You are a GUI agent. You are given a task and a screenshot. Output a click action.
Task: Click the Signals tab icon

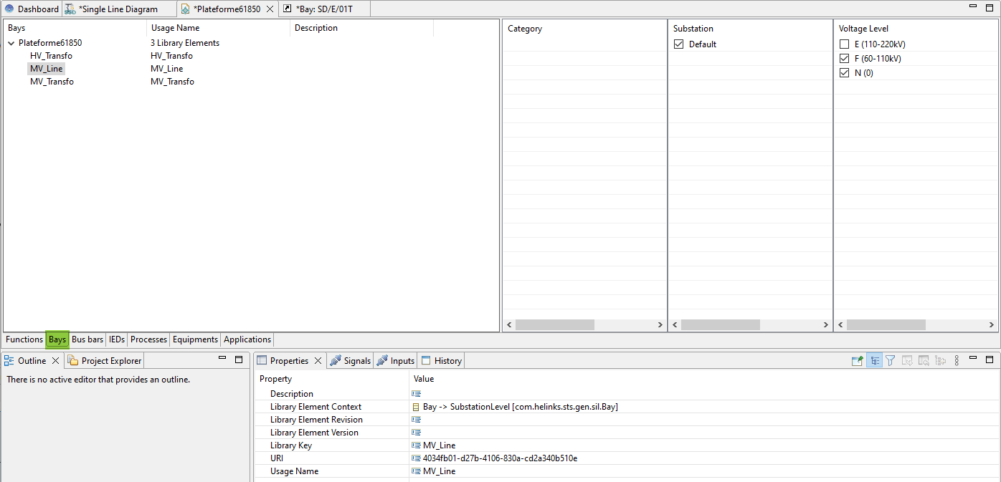[335, 361]
